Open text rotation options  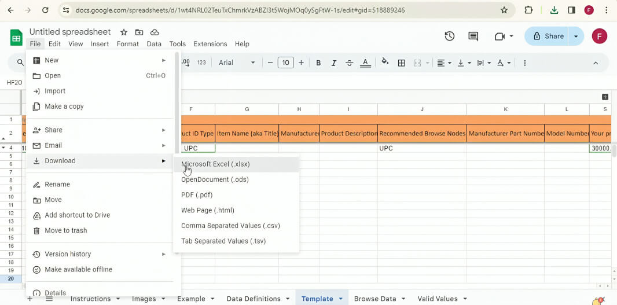pyautogui.click(x=504, y=63)
